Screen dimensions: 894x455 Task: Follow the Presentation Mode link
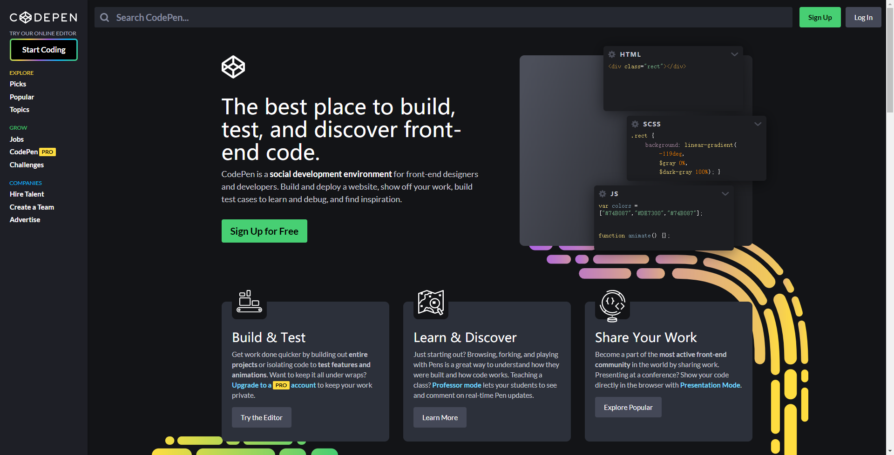coord(710,385)
